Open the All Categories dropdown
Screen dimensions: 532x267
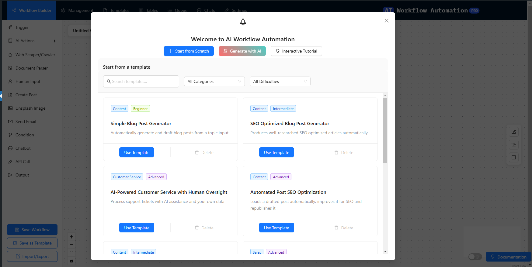tap(214, 81)
